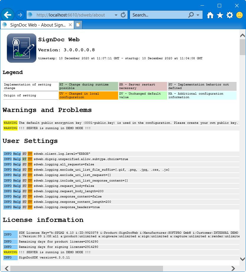Open Favorites with the star icon
Screen dimensions: 246x272
click(x=220, y=15)
